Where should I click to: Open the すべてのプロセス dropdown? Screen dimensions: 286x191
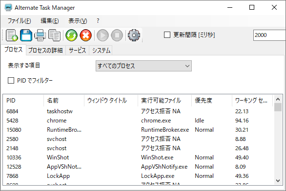coord(143,66)
